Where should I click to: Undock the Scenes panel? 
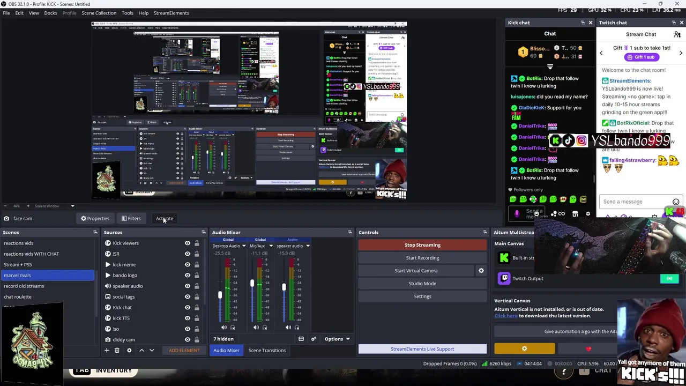click(x=95, y=233)
